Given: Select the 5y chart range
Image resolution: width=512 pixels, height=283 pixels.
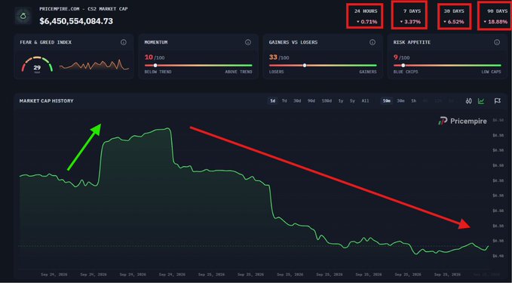Looking at the screenshot, I should (352, 101).
